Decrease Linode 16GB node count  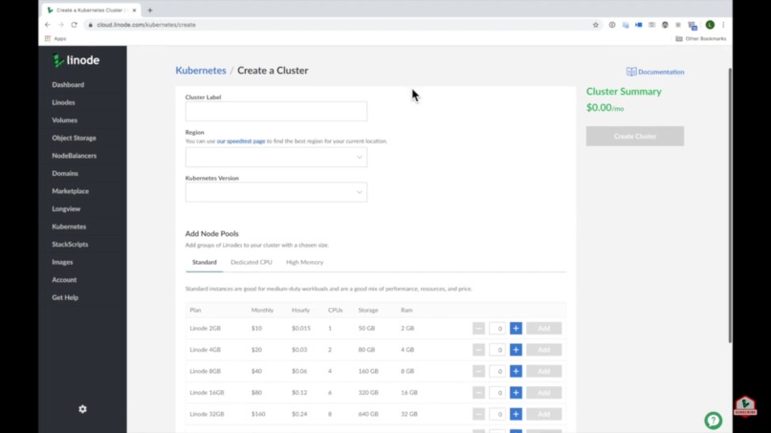(478, 392)
